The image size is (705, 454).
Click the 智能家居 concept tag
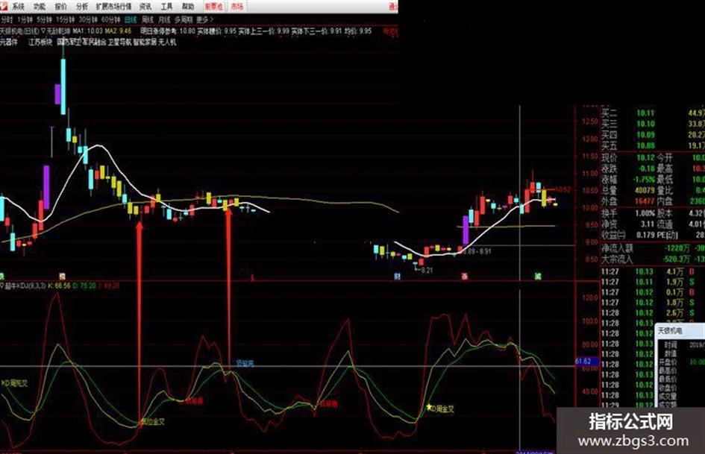pyautogui.click(x=145, y=42)
